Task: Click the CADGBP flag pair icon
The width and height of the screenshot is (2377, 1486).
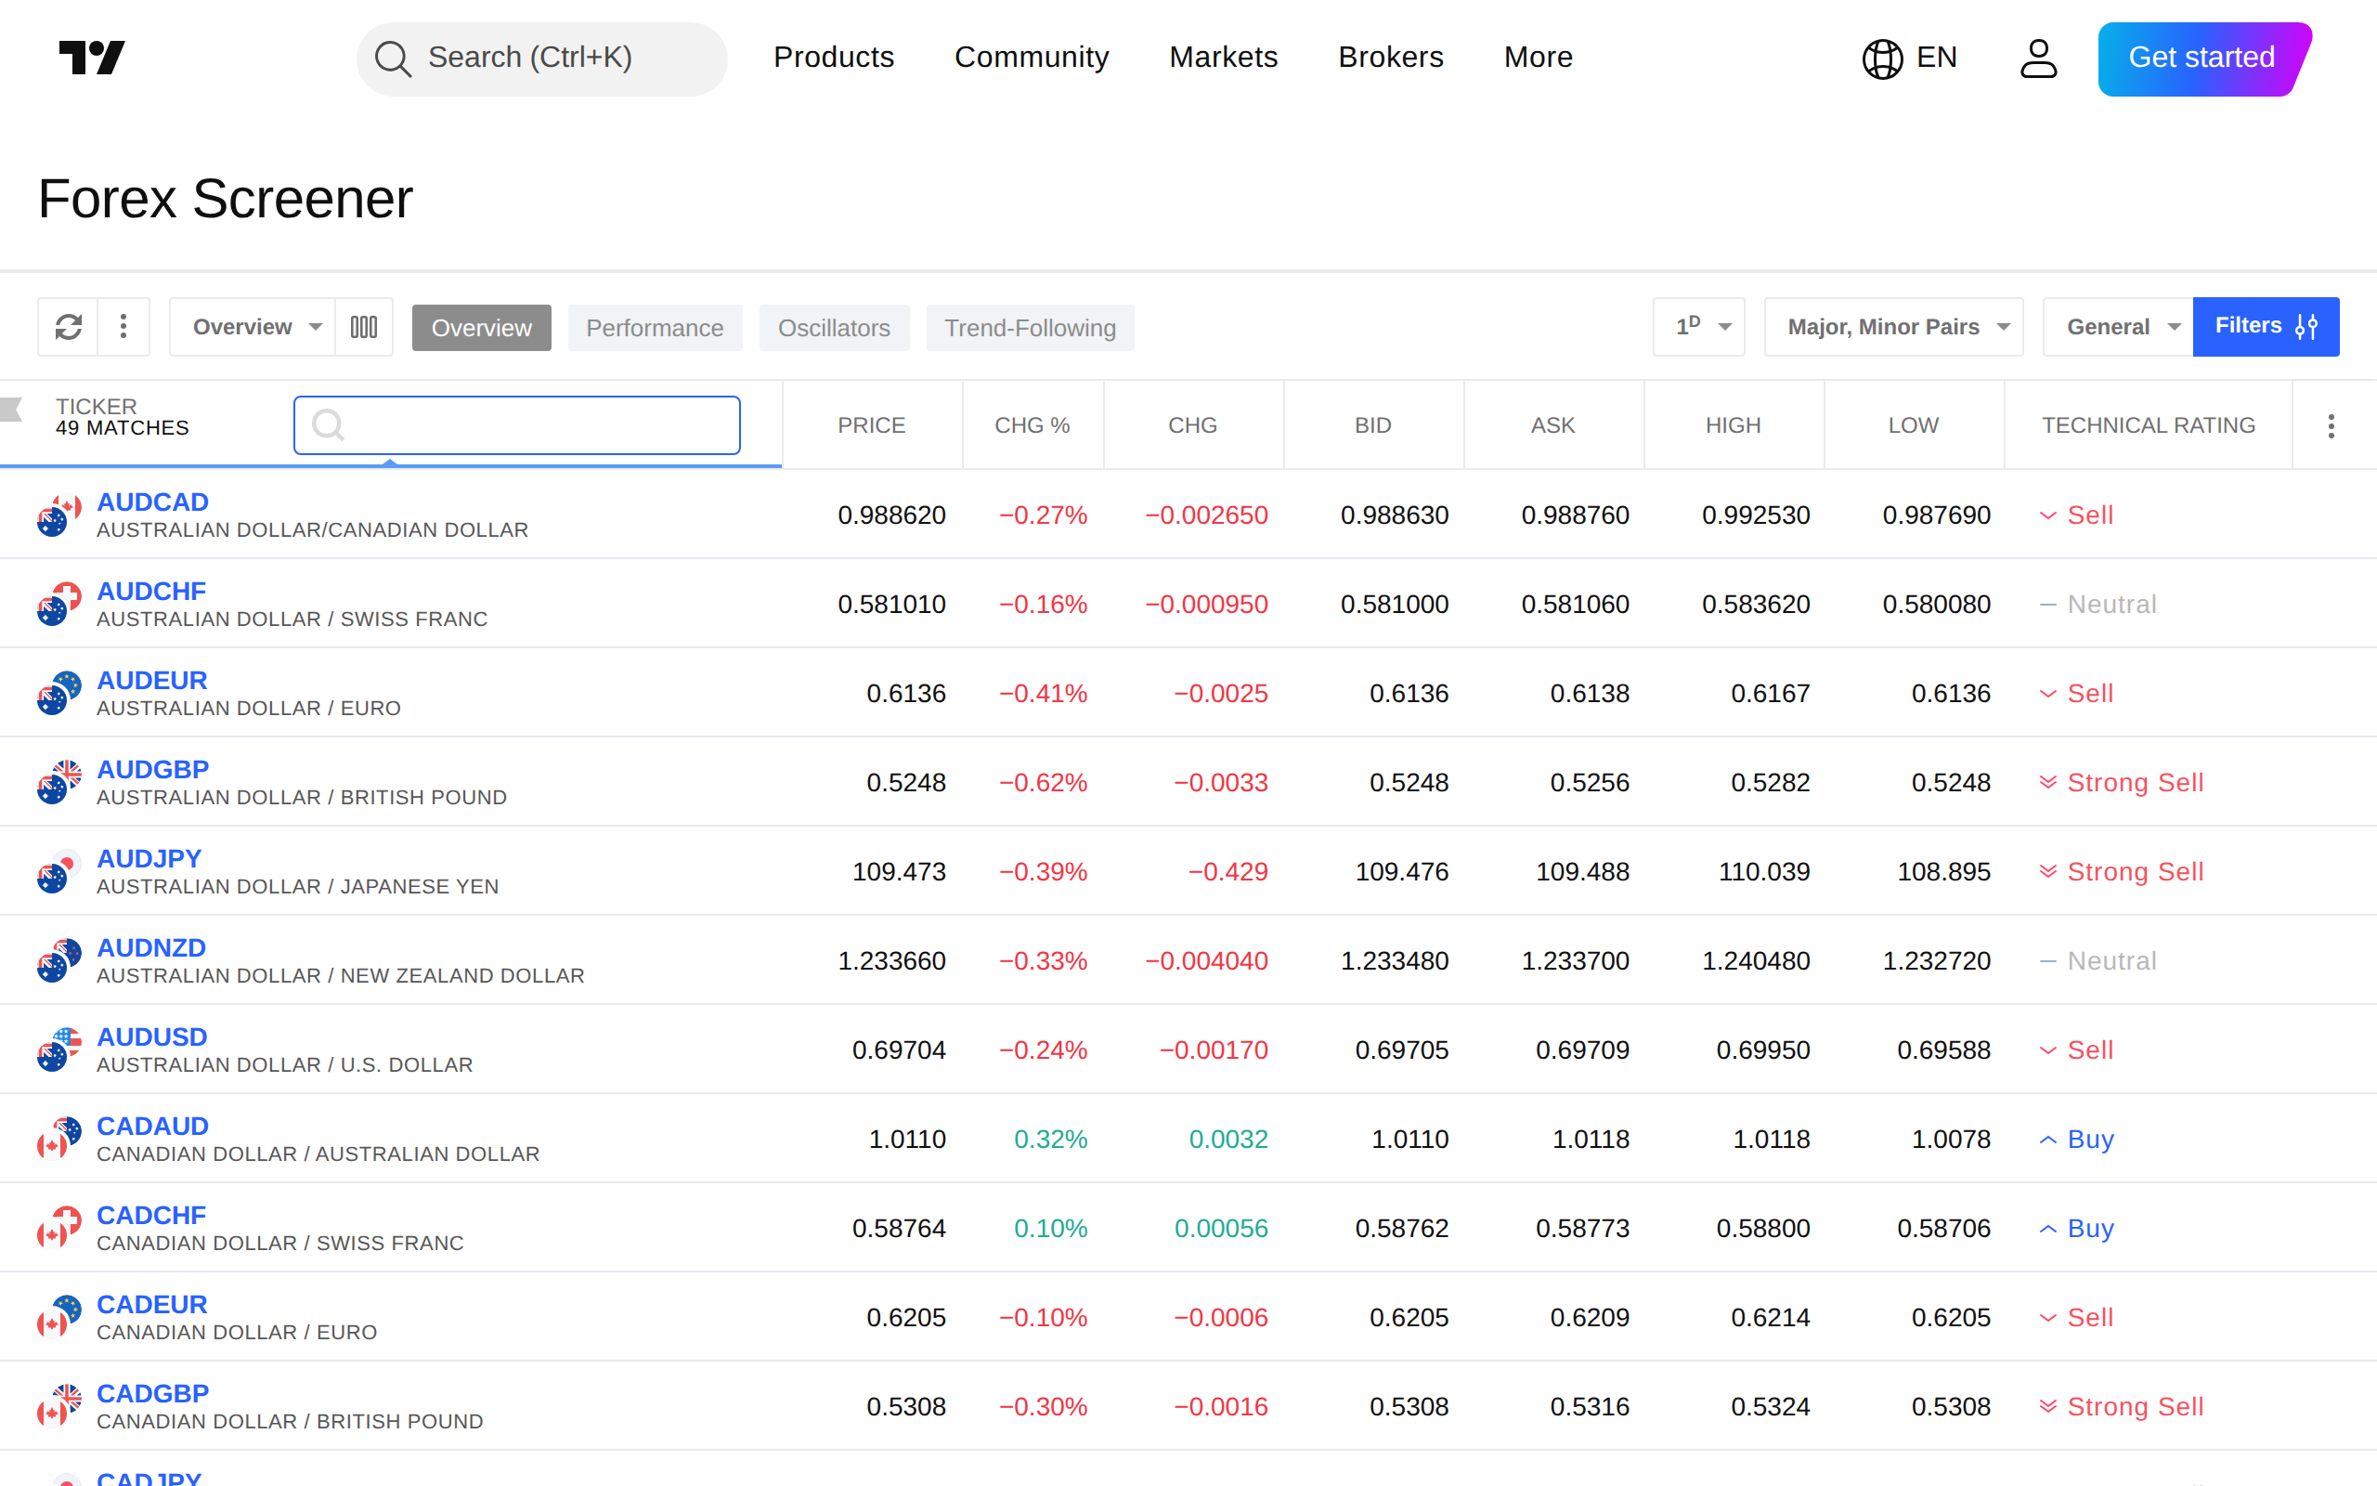Action: [x=58, y=1406]
